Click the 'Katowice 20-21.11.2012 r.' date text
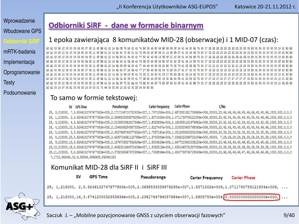This screenshot has height=224, width=299. pyautogui.click(x=265, y=7)
